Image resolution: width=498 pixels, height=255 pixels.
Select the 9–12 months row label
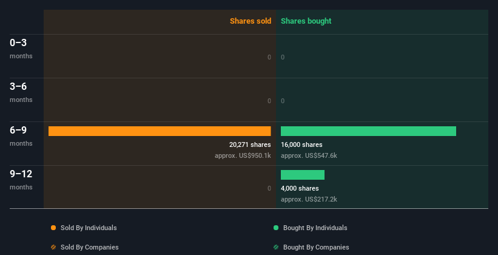pos(21,180)
